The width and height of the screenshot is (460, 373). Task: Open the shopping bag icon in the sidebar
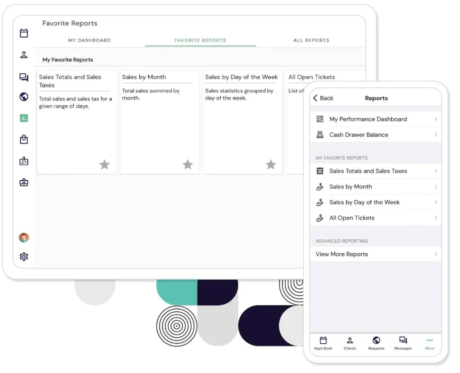[x=24, y=140]
